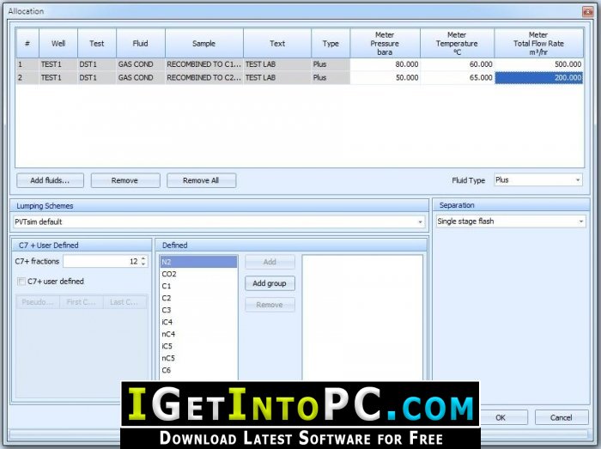Viewport: 601px width, 449px height.
Task: Select iC5 in the Defined list
Action: tap(198, 346)
